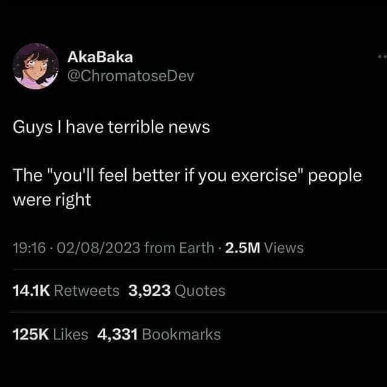Show the Likes list

pyautogui.click(x=71, y=334)
